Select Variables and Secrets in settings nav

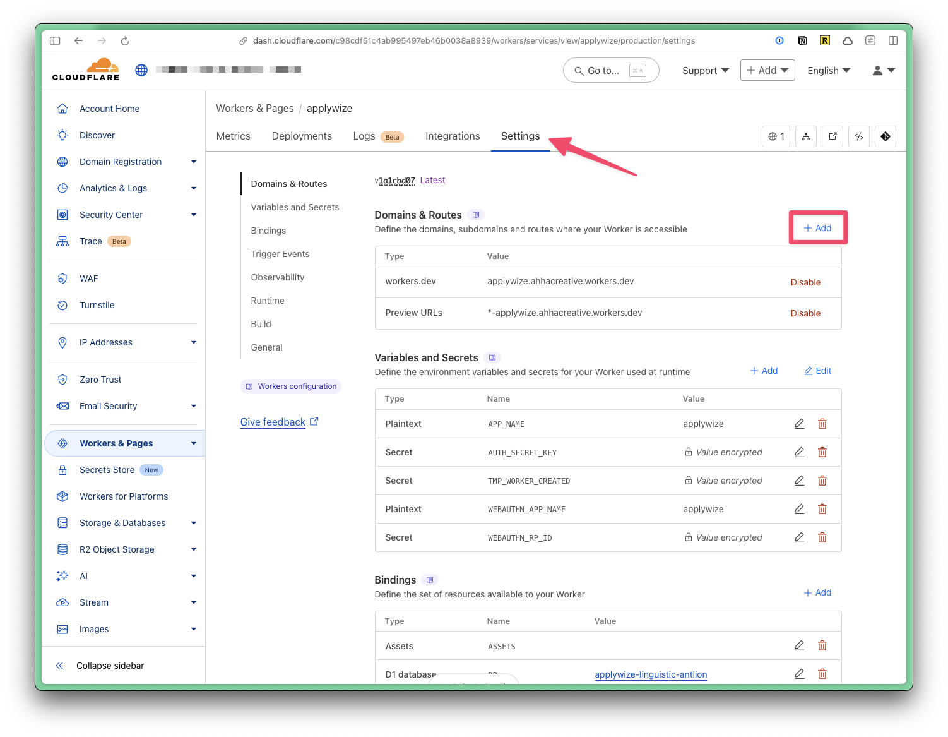point(295,207)
